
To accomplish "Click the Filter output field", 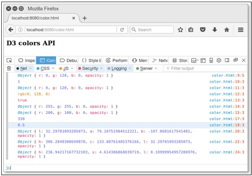I will pos(205,68).
